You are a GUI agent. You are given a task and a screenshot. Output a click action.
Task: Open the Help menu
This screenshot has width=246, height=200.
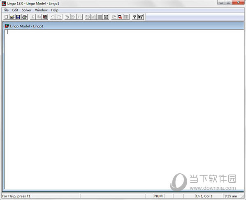(x=55, y=10)
